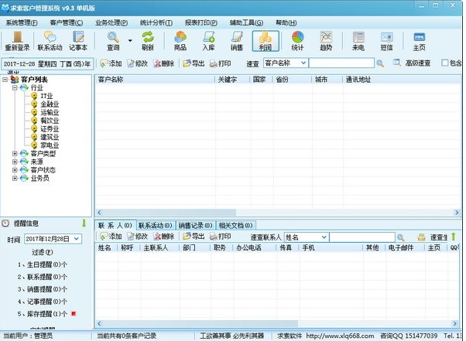Open 库存提醒 (1)个 reminder
Image resolution: width=466 pixels, height=341 pixels.
[43, 314]
